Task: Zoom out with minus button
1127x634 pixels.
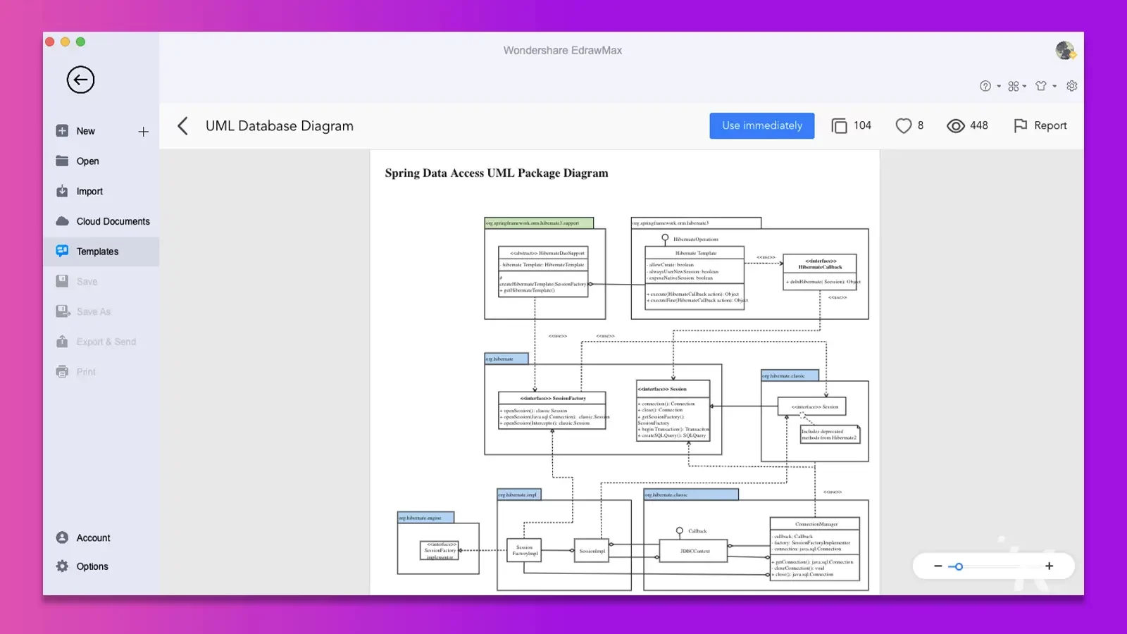Action: click(938, 566)
